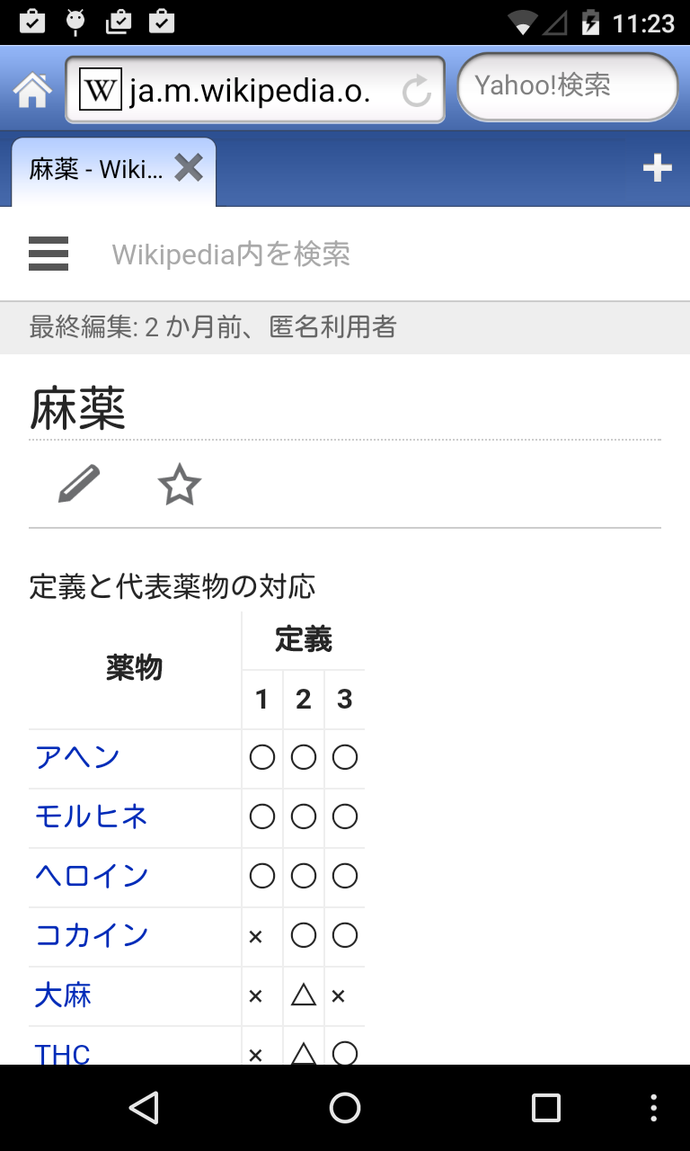690x1151 pixels.
Task: Open recent apps overview
Action: [545, 1108]
